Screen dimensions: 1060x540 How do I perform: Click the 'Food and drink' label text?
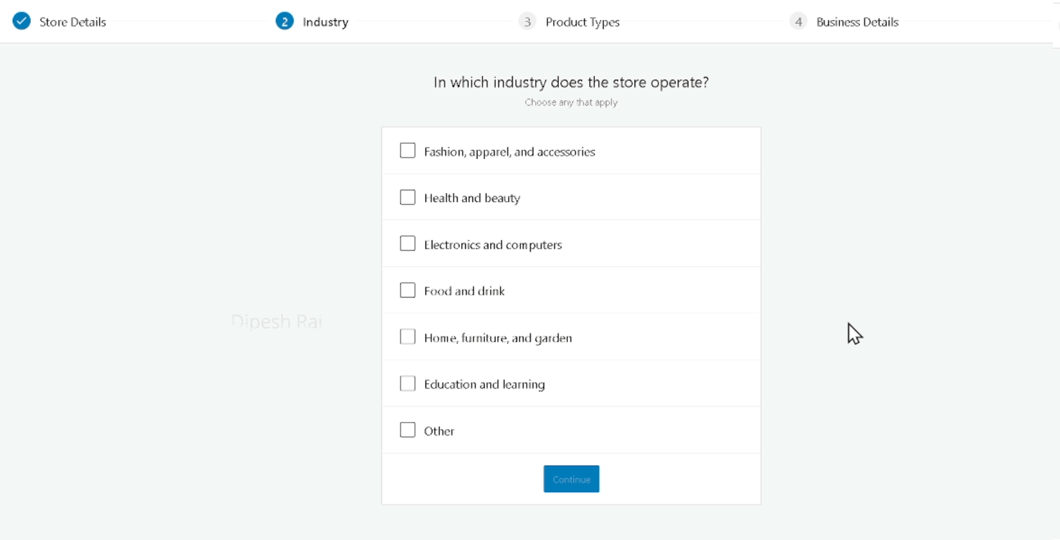tap(464, 291)
